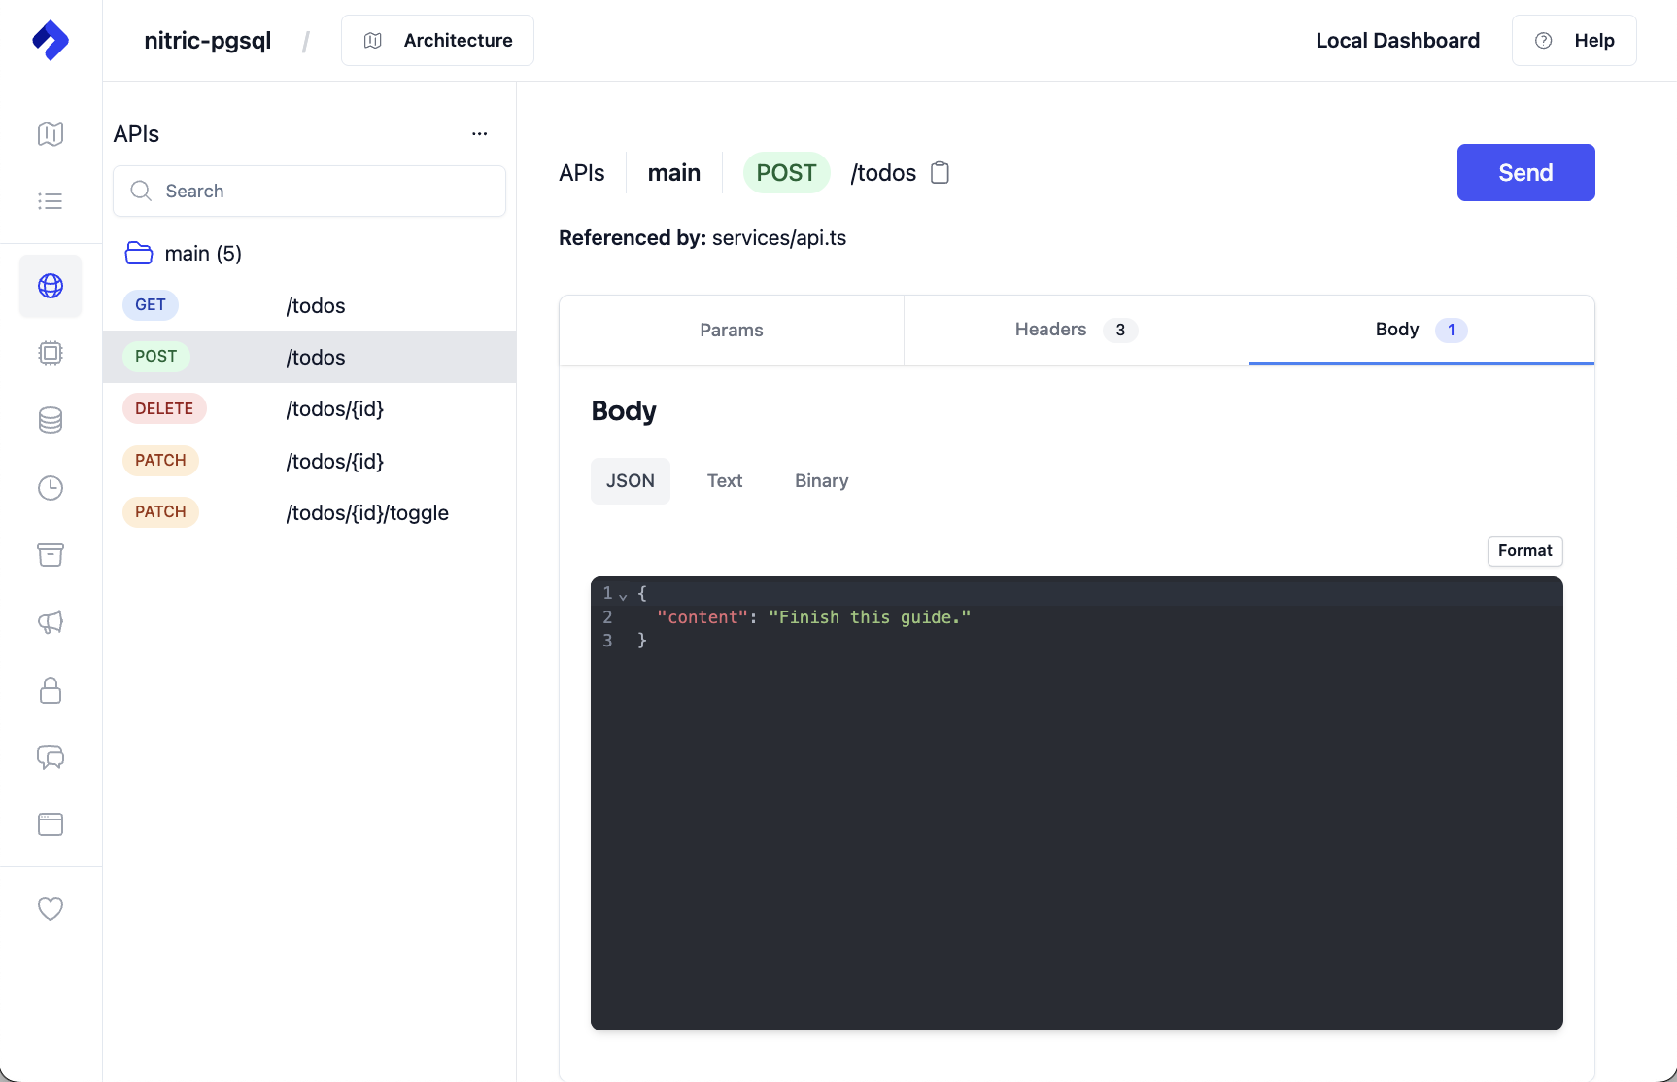
Task: Collapse the main (5) API group
Action: pos(309,254)
